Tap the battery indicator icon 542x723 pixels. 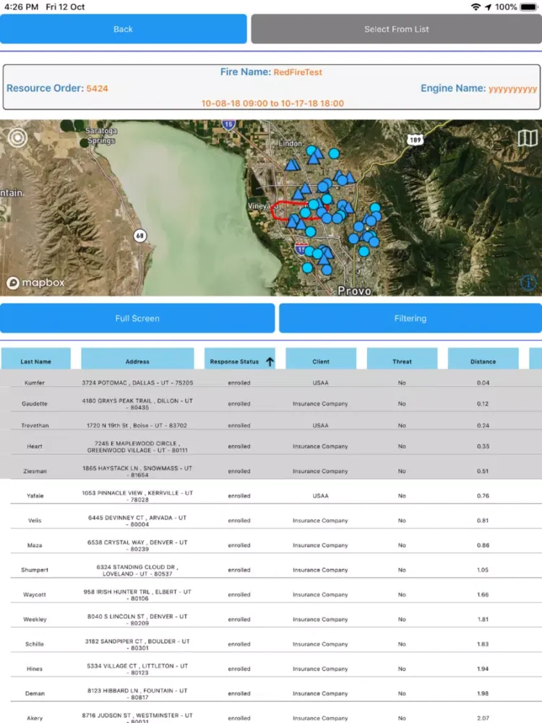click(x=529, y=7)
